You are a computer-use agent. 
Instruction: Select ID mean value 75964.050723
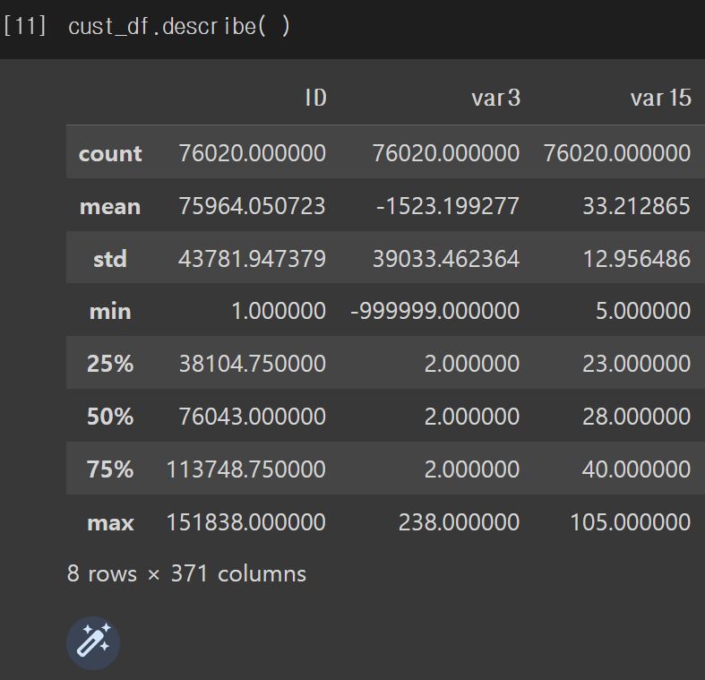coord(253,206)
